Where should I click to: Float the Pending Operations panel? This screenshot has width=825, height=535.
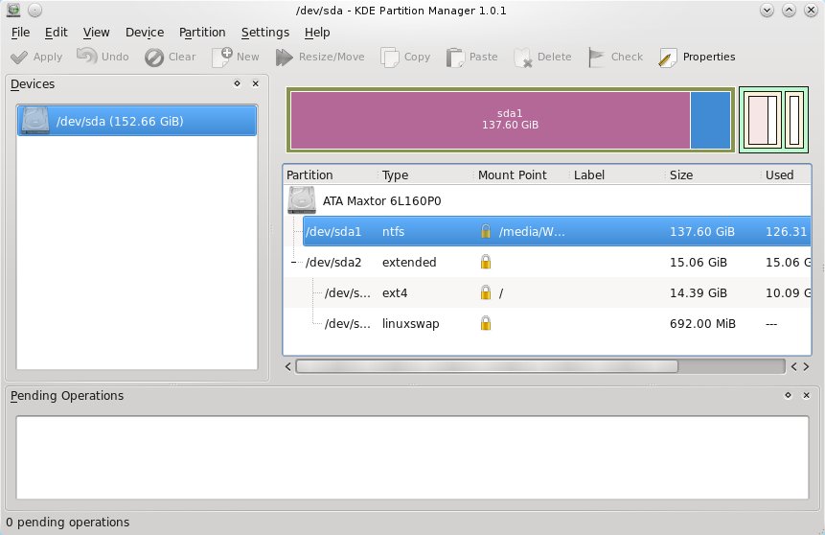coord(788,395)
